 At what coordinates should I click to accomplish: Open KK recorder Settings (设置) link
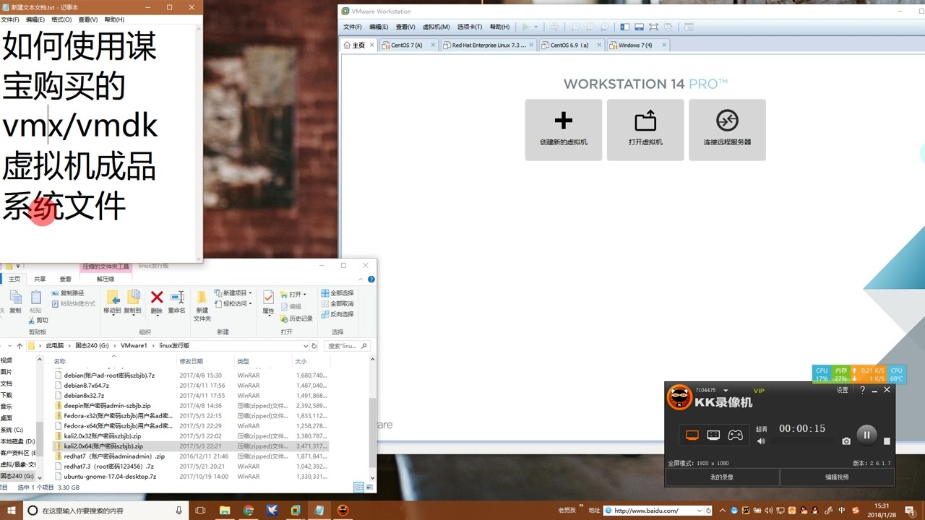click(842, 390)
